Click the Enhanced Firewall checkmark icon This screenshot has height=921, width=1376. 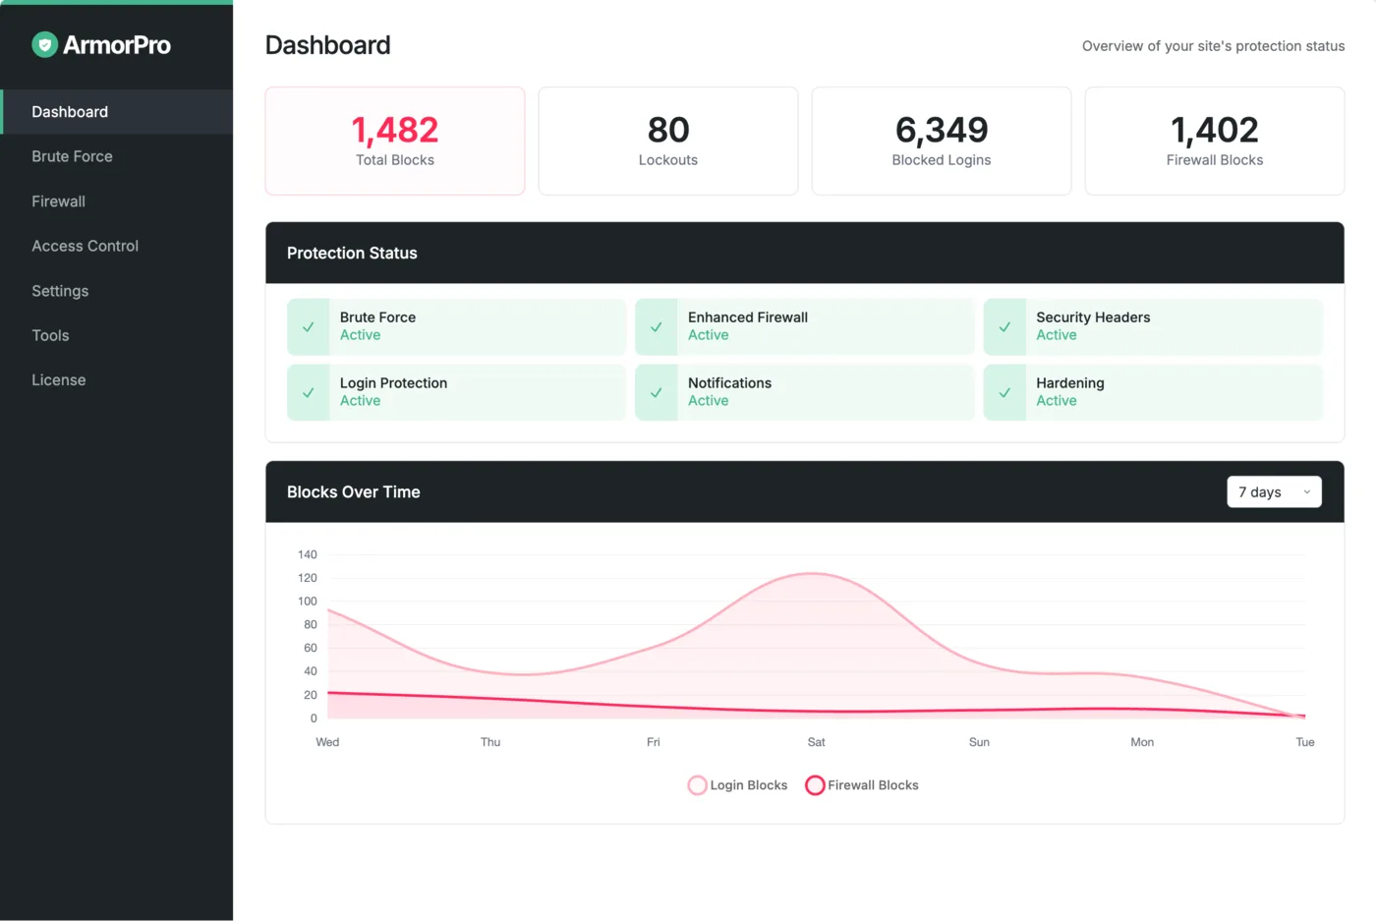657,327
